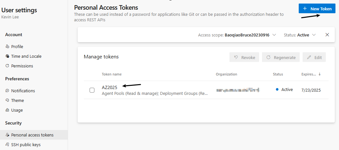This screenshot has height=150, width=339.
Task: Click the Access scope chevron arrow
Action: click(x=274, y=35)
